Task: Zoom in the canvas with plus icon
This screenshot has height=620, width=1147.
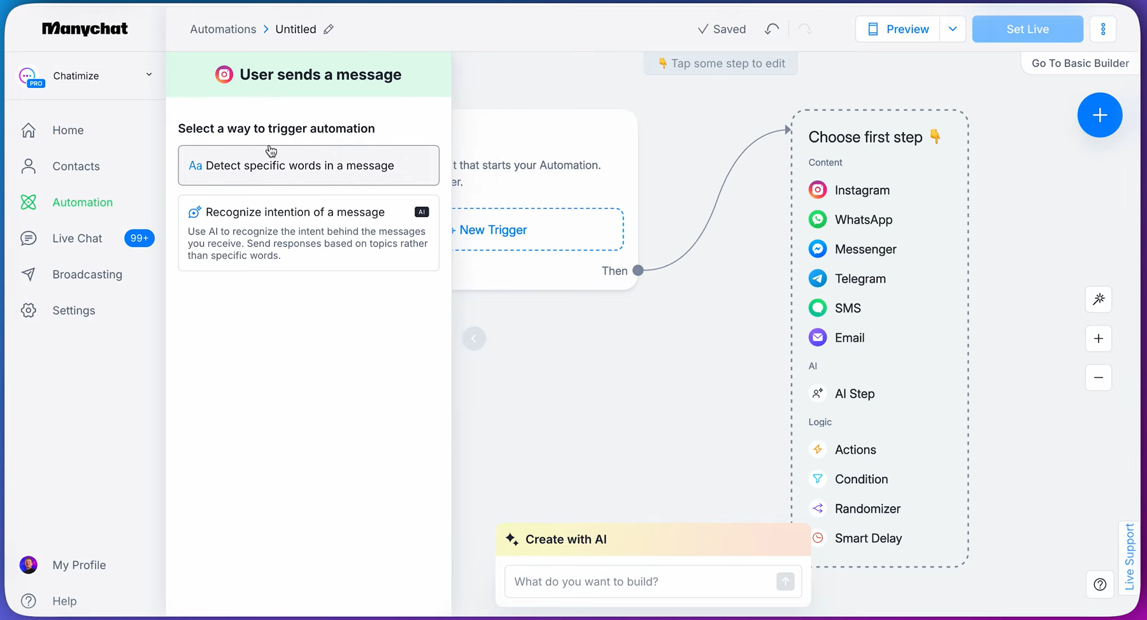Action: coord(1099,339)
